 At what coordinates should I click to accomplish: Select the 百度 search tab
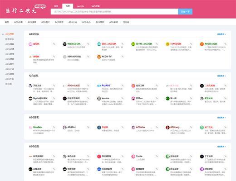(68, 6)
